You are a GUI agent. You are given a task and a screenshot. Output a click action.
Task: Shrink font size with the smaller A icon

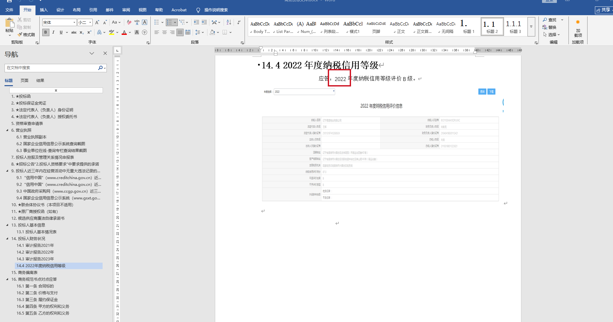point(105,22)
